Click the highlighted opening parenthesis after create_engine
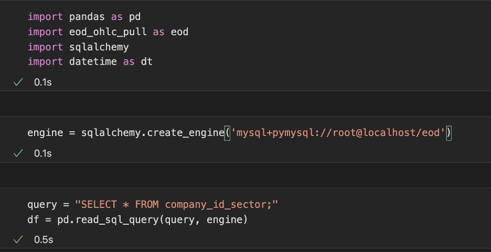This screenshot has width=491, height=252. point(227,133)
